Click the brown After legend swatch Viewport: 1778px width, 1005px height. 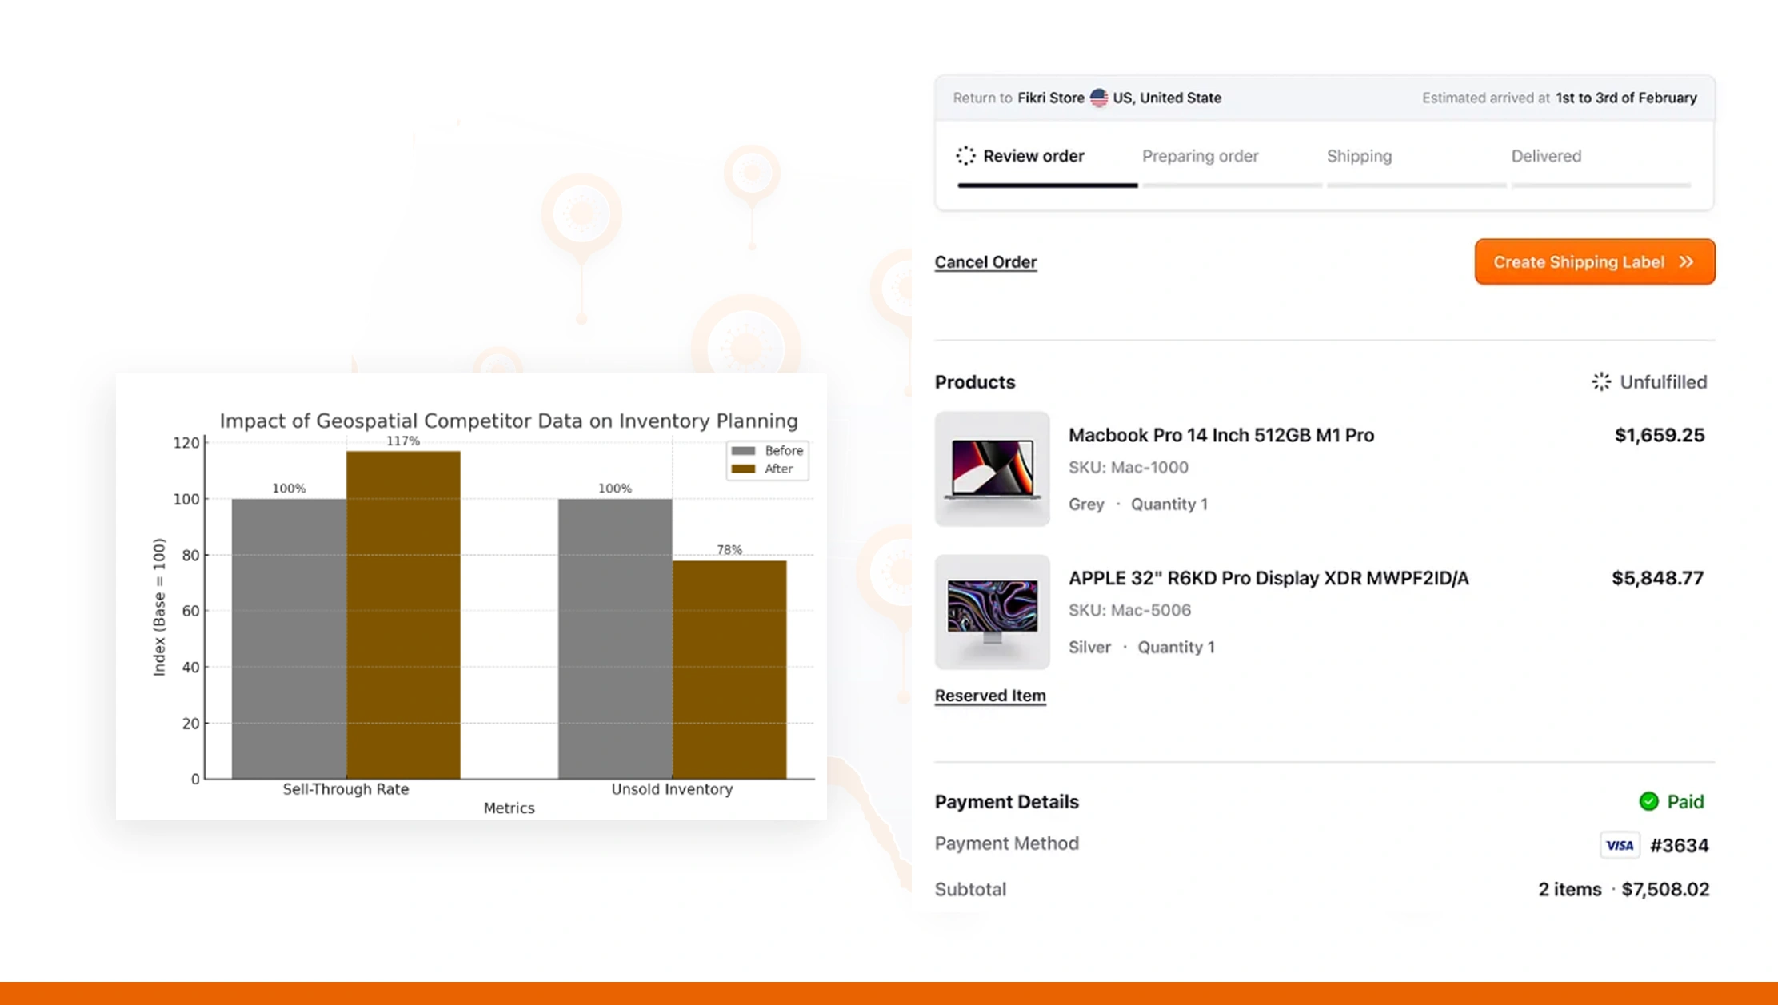[743, 469]
